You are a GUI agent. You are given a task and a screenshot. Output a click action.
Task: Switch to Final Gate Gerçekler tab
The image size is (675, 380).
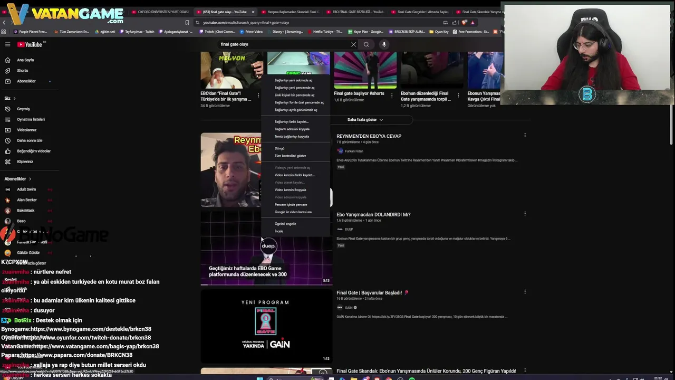click(419, 12)
